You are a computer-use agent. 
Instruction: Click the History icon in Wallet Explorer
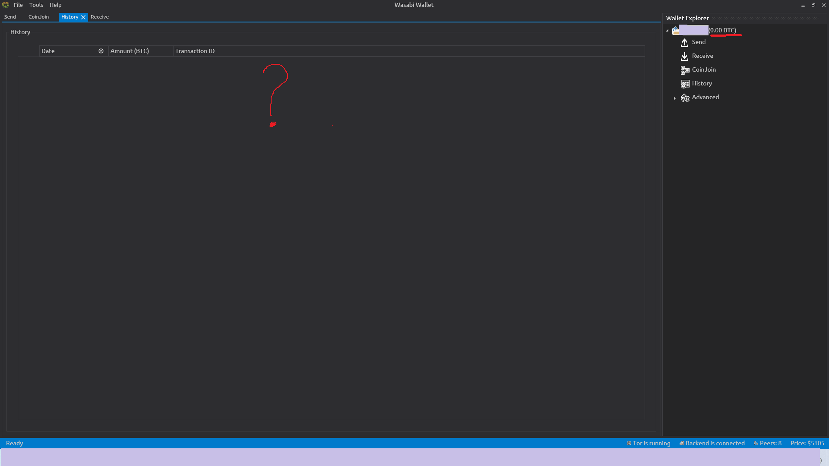(x=685, y=84)
